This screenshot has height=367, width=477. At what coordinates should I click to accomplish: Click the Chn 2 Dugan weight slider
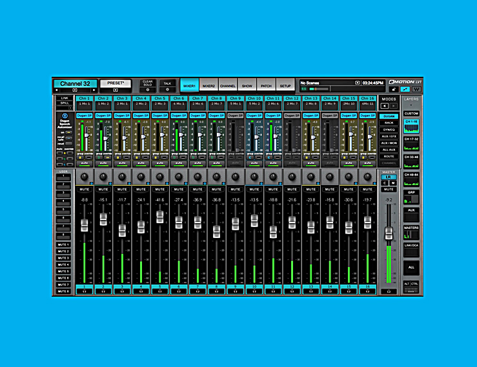[105, 138]
